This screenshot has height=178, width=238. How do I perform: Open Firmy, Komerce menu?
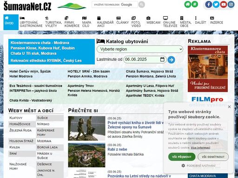click(x=72, y=22)
